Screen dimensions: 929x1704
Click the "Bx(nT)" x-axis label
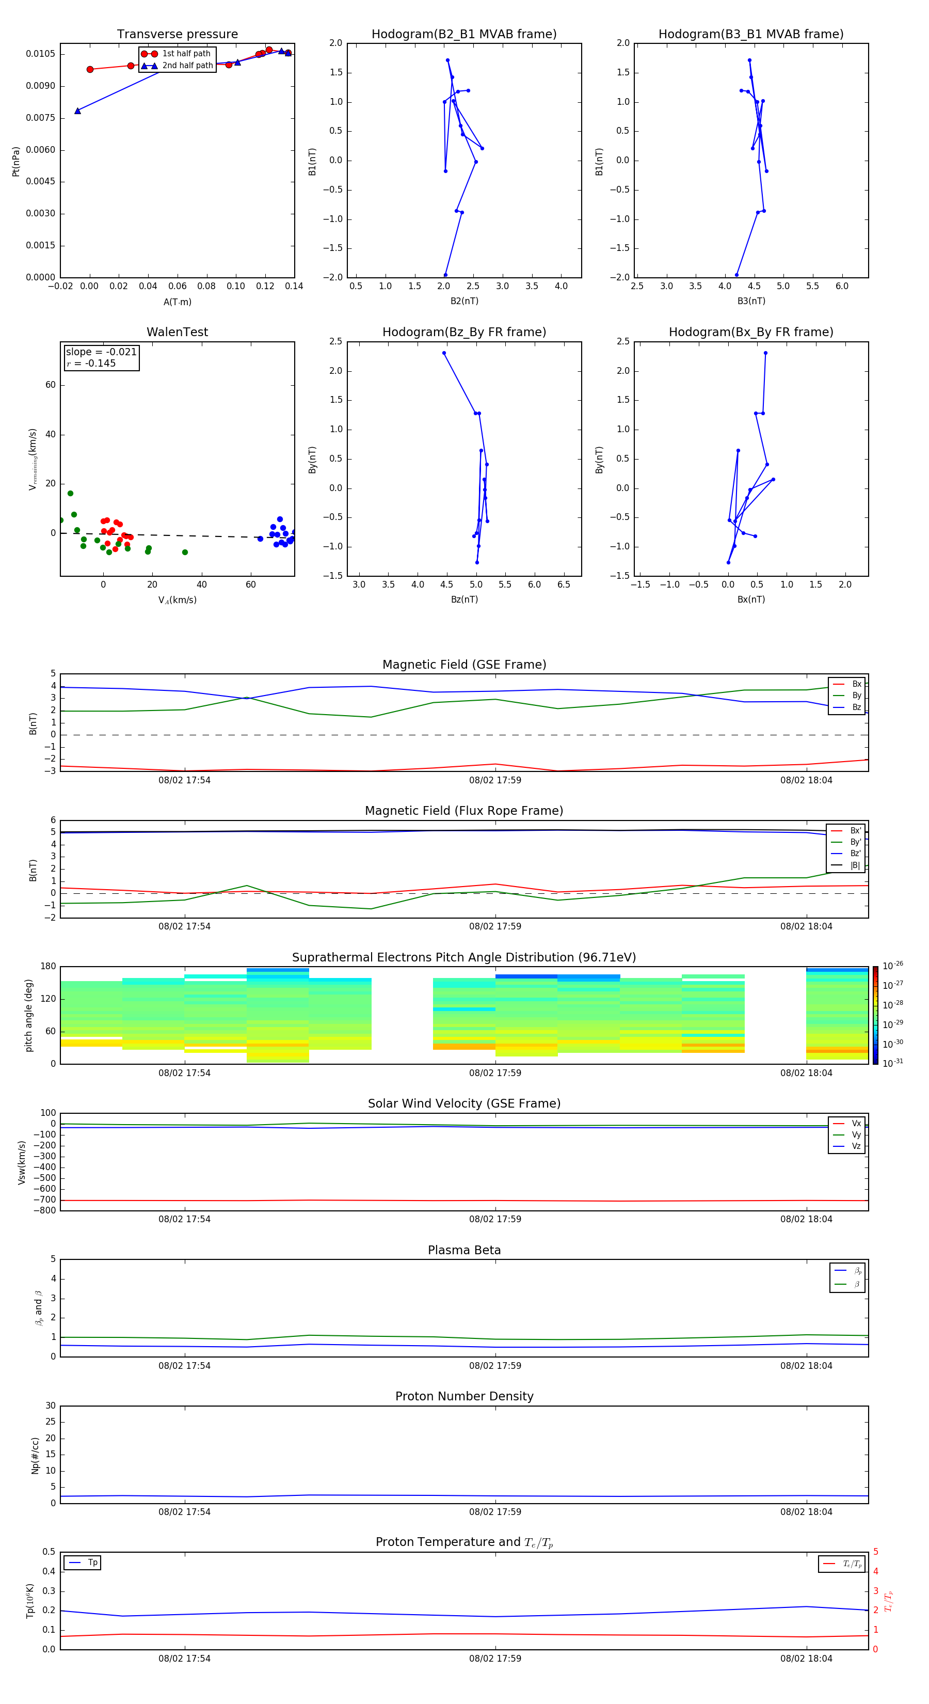click(751, 599)
